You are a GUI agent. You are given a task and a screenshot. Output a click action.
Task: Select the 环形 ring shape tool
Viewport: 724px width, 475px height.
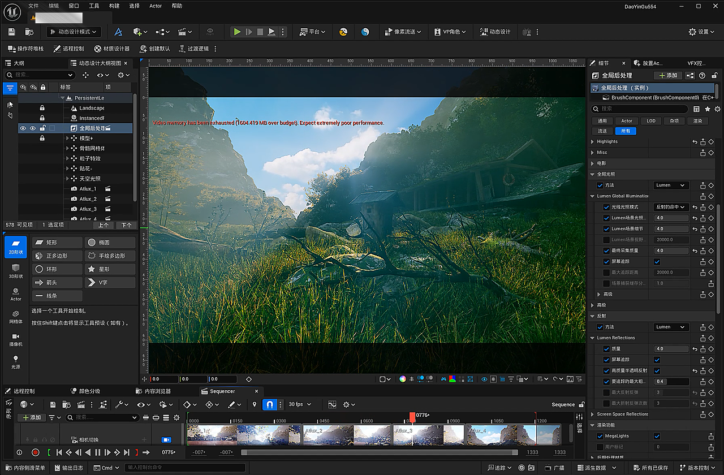(x=57, y=269)
